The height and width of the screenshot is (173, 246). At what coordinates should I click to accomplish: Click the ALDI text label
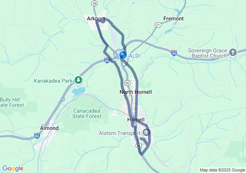coord(134,56)
